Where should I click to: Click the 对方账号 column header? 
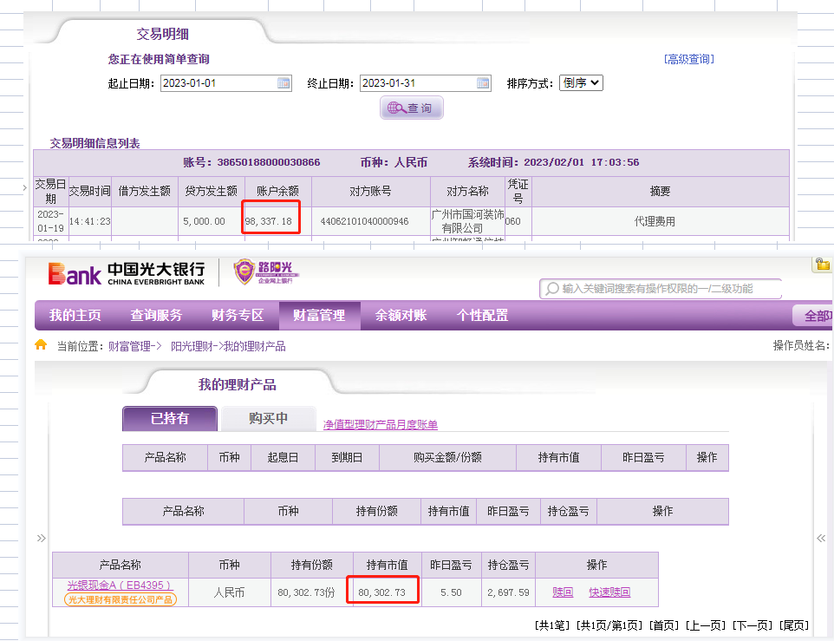370,191
